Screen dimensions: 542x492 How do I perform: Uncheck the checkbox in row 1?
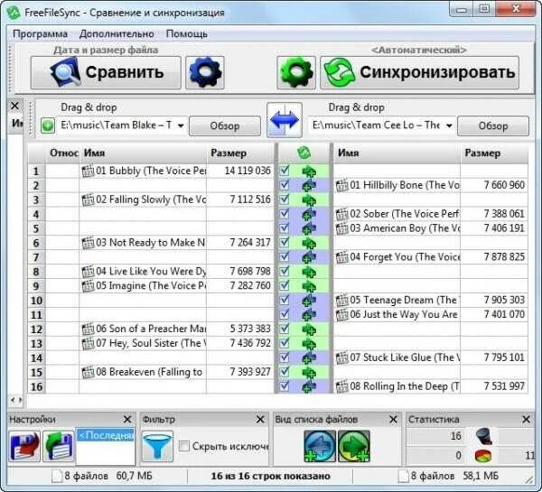(x=285, y=171)
